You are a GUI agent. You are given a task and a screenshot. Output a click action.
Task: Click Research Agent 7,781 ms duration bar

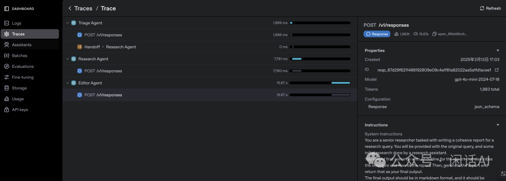tap(320, 59)
